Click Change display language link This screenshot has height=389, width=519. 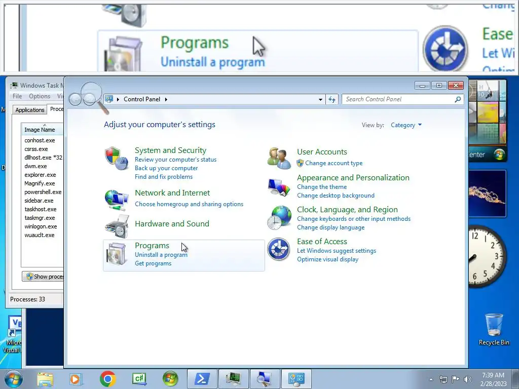(x=330, y=227)
